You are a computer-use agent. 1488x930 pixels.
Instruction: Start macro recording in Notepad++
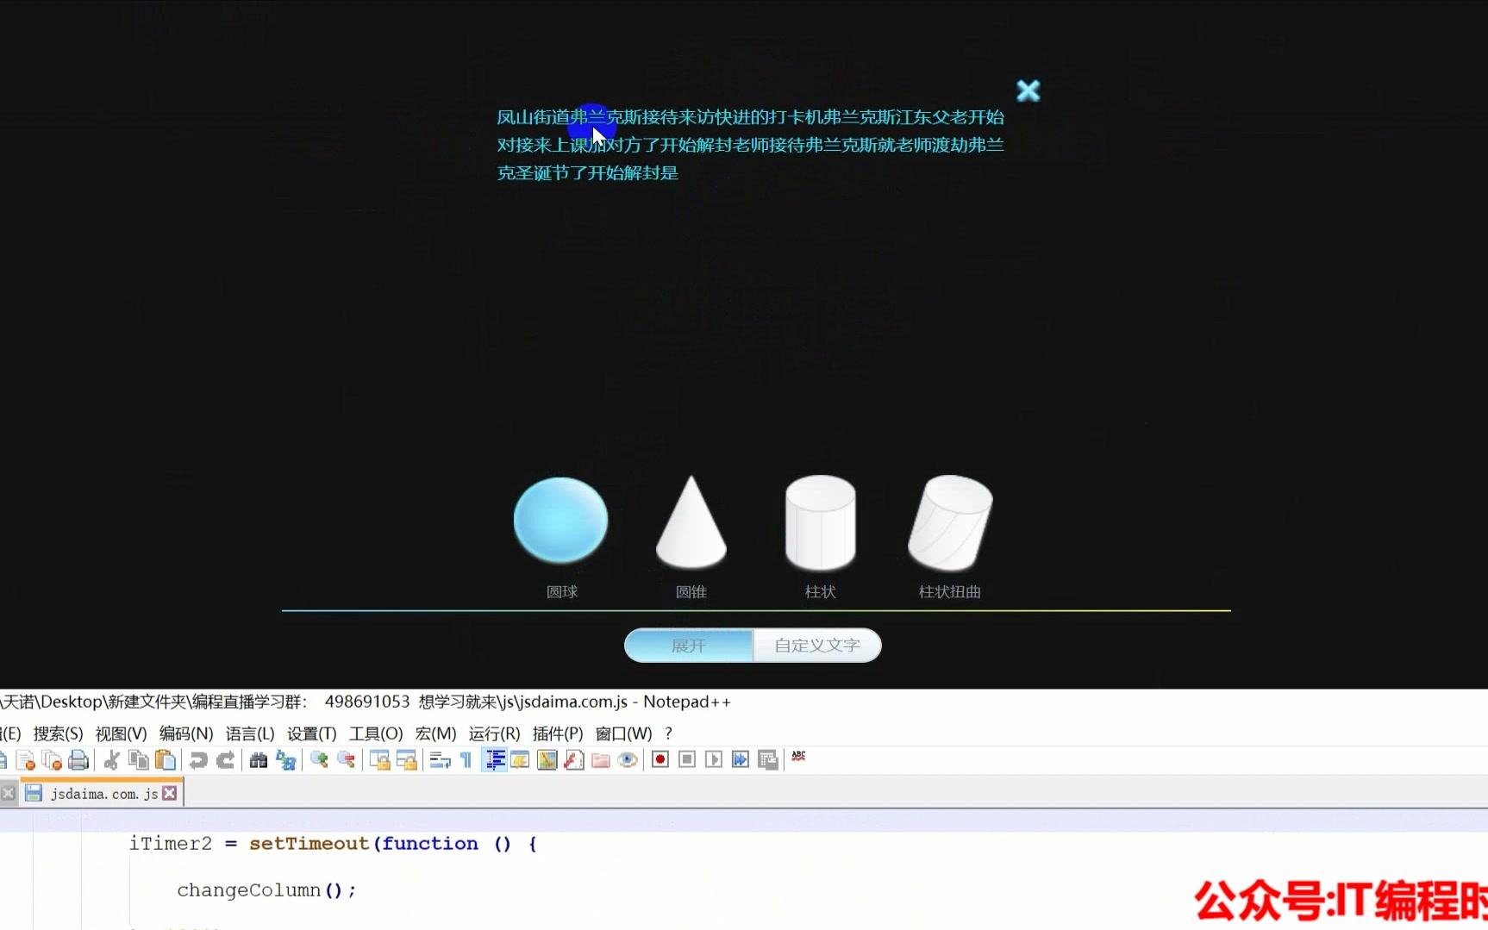coord(660,759)
